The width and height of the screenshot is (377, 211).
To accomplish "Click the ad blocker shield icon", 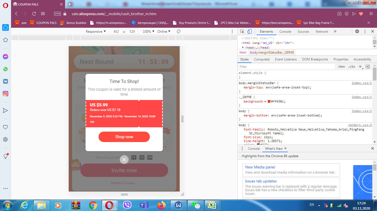I will (x=347, y=14).
